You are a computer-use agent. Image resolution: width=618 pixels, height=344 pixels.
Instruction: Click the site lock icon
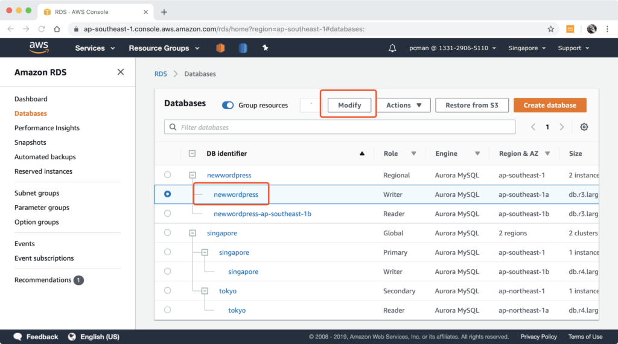(76, 29)
